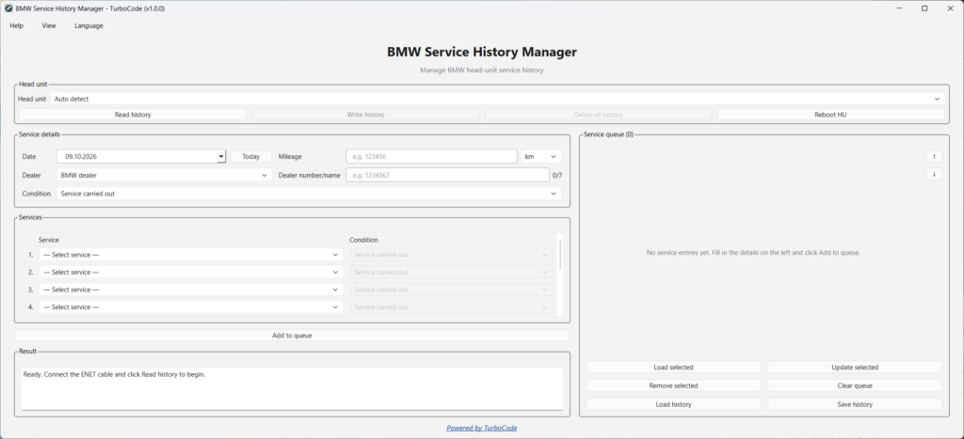The width and height of the screenshot is (964, 439).
Task: Click the Load selected button
Action: click(x=673, y=368)
